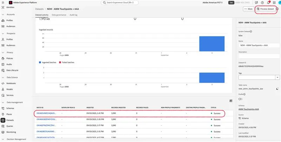The width and height of the screenshot is (281, 142).
Task: Open Accounts Profiles icon in sidebar
Action: pos(3,20)
